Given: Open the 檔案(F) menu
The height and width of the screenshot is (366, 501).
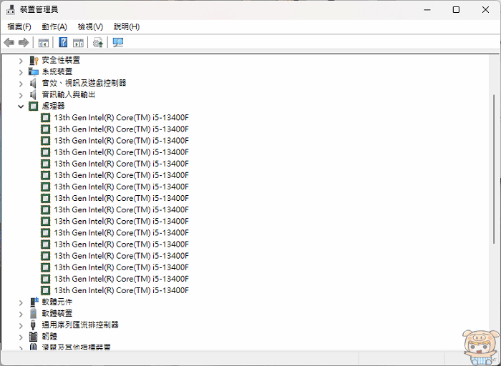Looking at the screenshot, I should (x=19, y=26).
